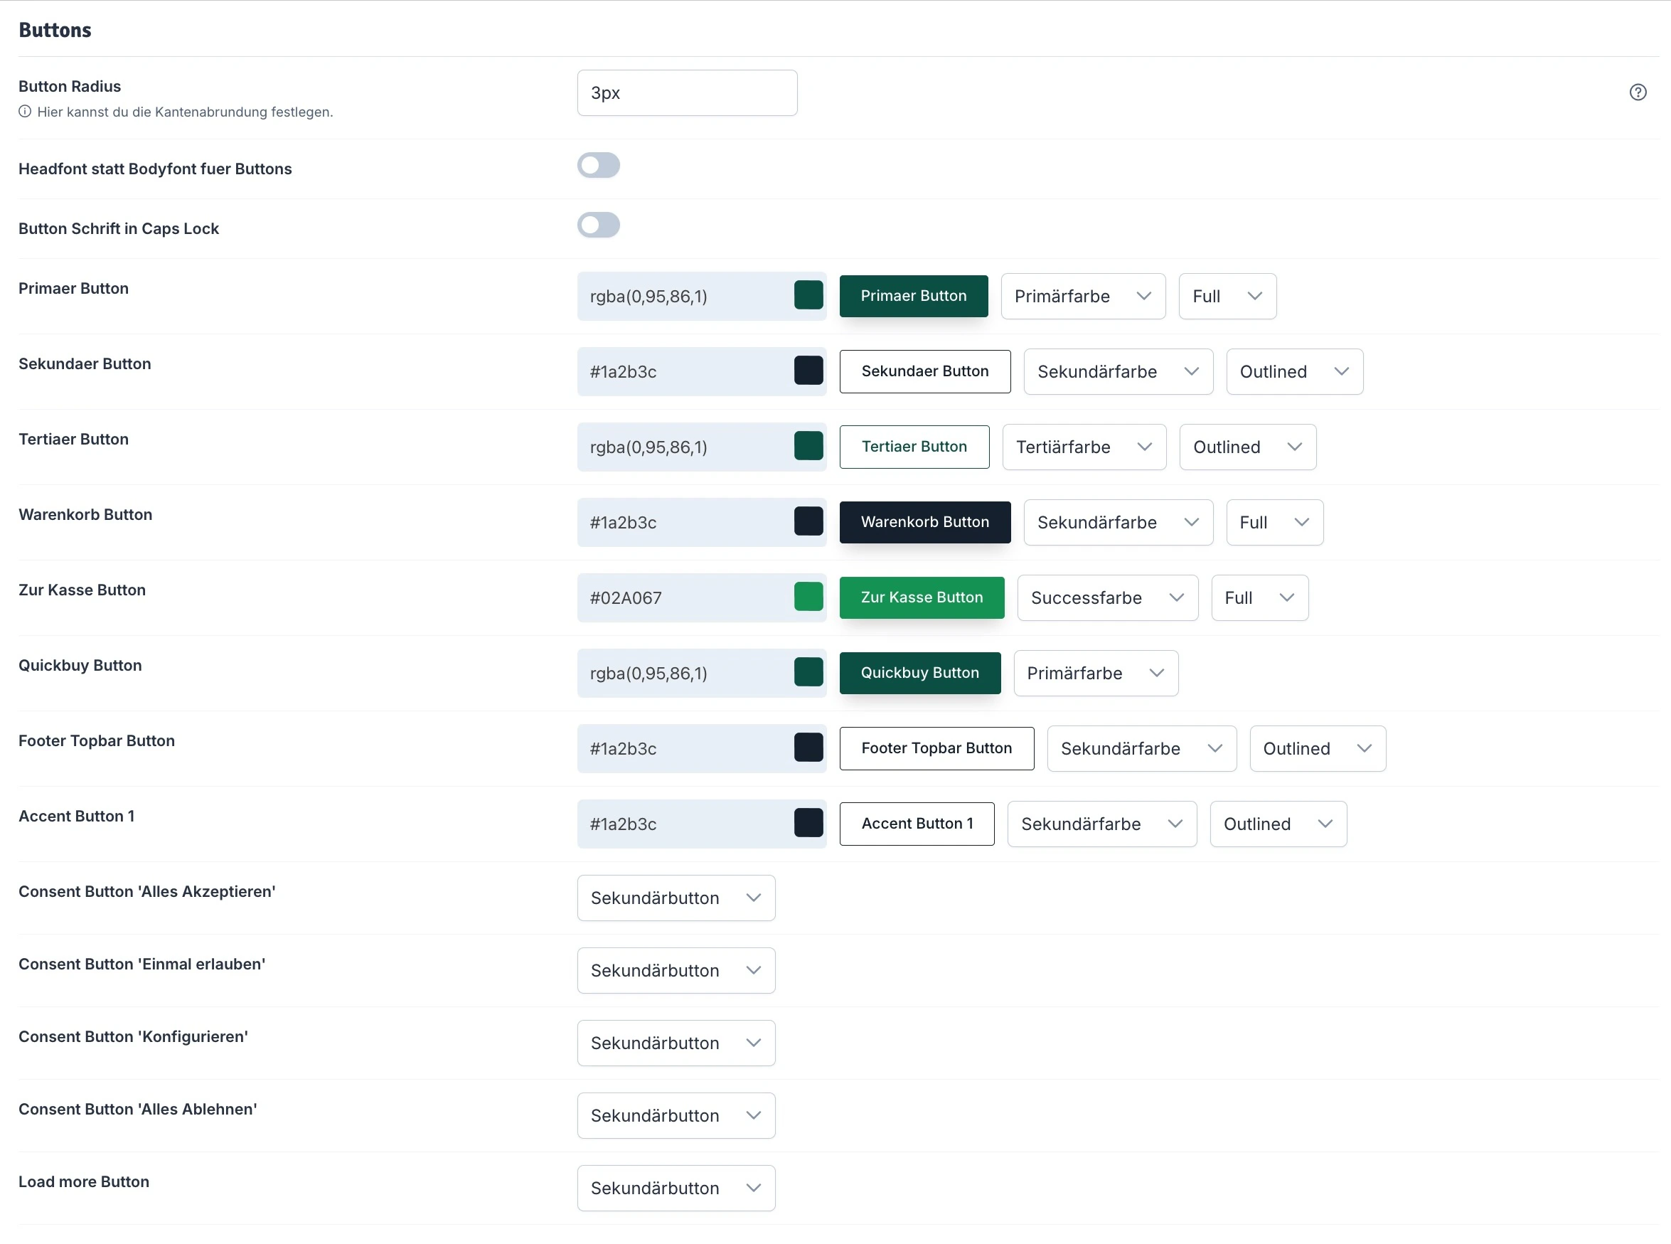Enable Button Schrift in Caps Lock
1671x1244 pixels.
pyautogui.click(x=599, y=224)
